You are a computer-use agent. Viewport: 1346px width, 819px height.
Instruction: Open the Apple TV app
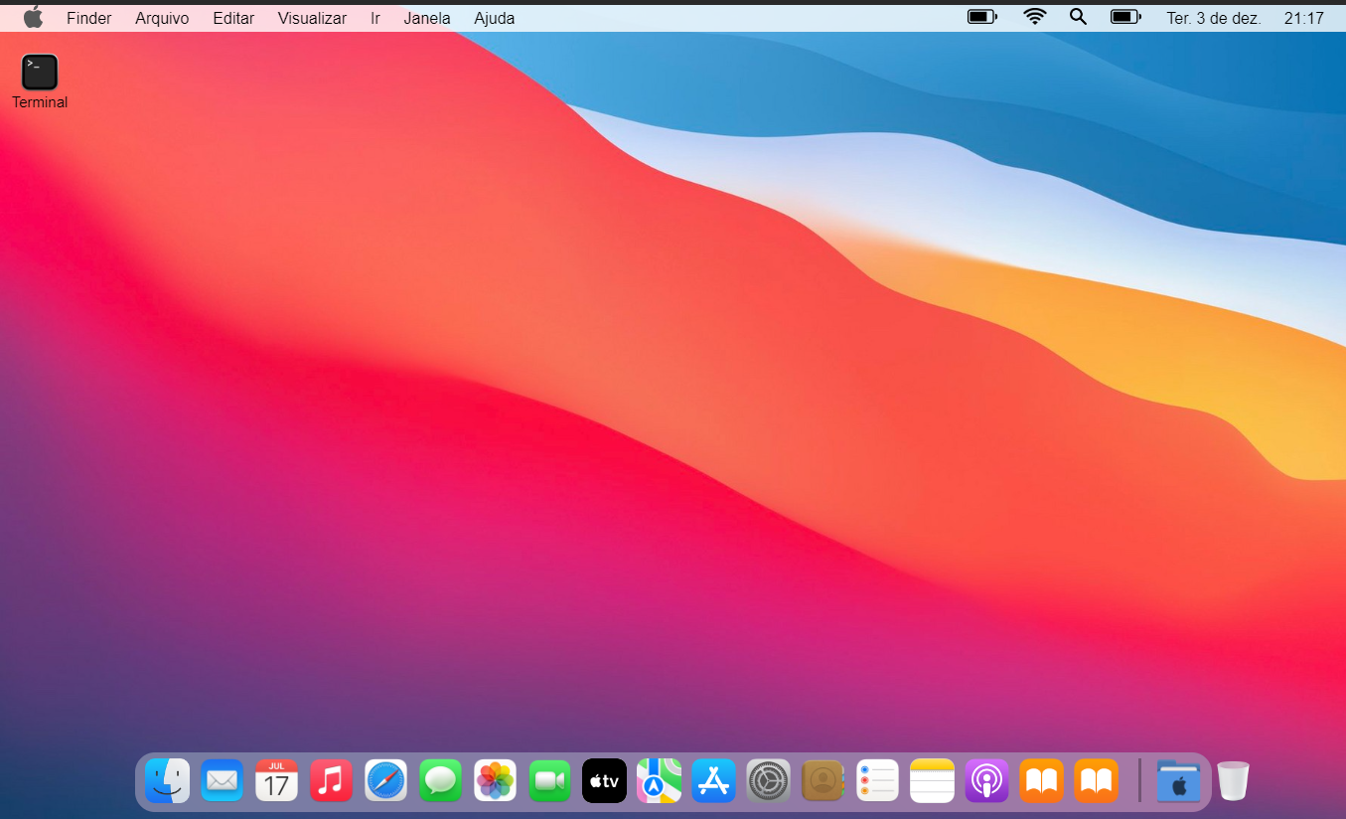[604, 781]
